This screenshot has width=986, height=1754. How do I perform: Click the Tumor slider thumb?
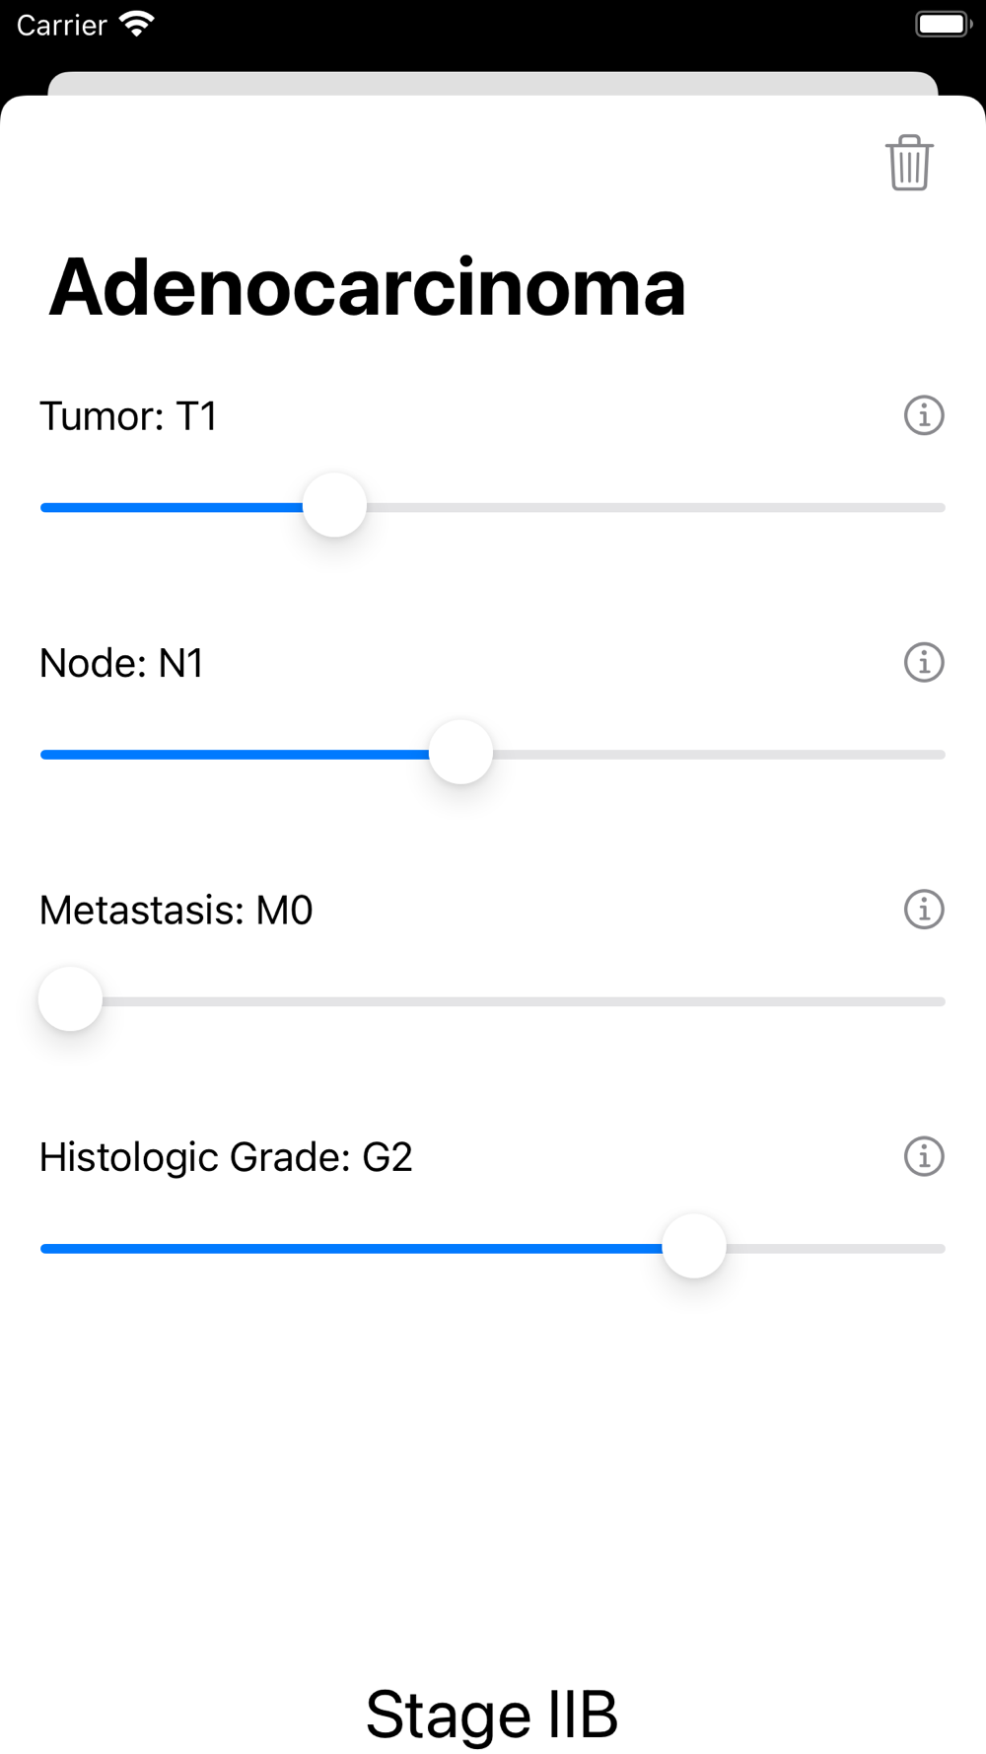click(335, 506)
